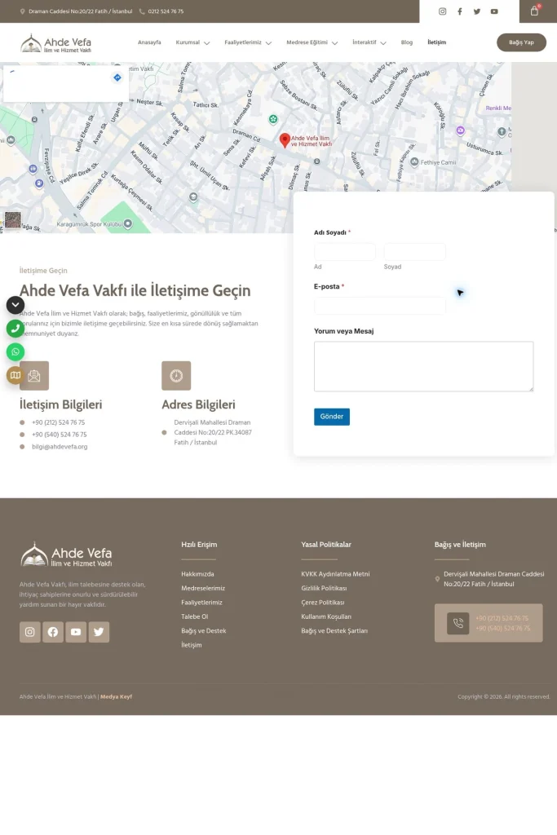Click the Bağış Yap button
557x835 pixels.
[521, 42]
